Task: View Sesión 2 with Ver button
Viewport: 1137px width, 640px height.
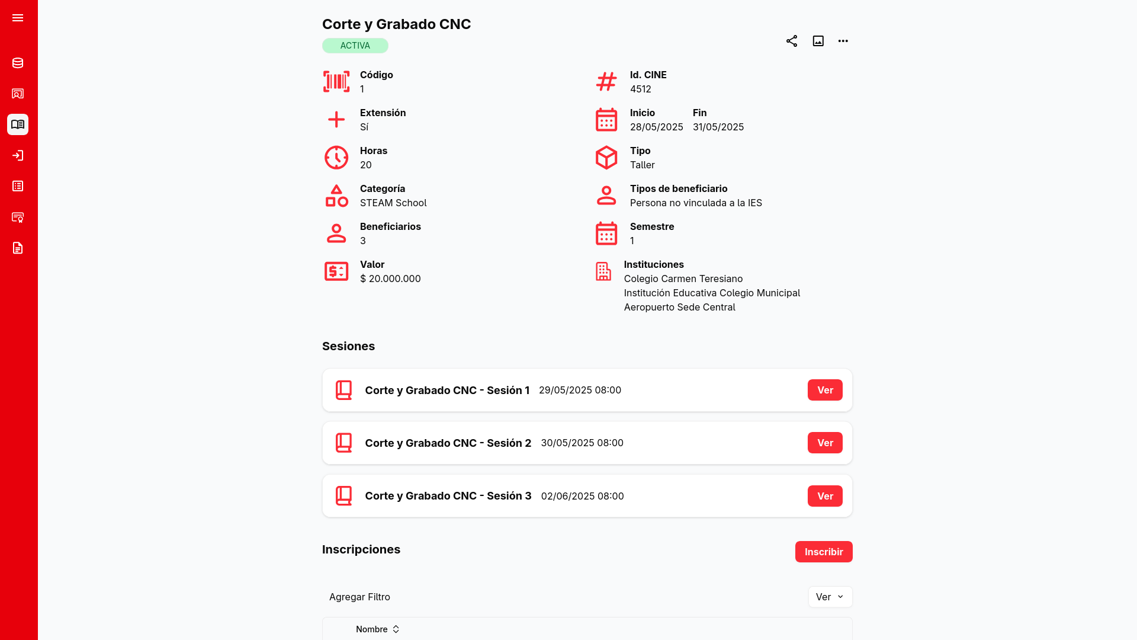Action: tap(825, 443)
